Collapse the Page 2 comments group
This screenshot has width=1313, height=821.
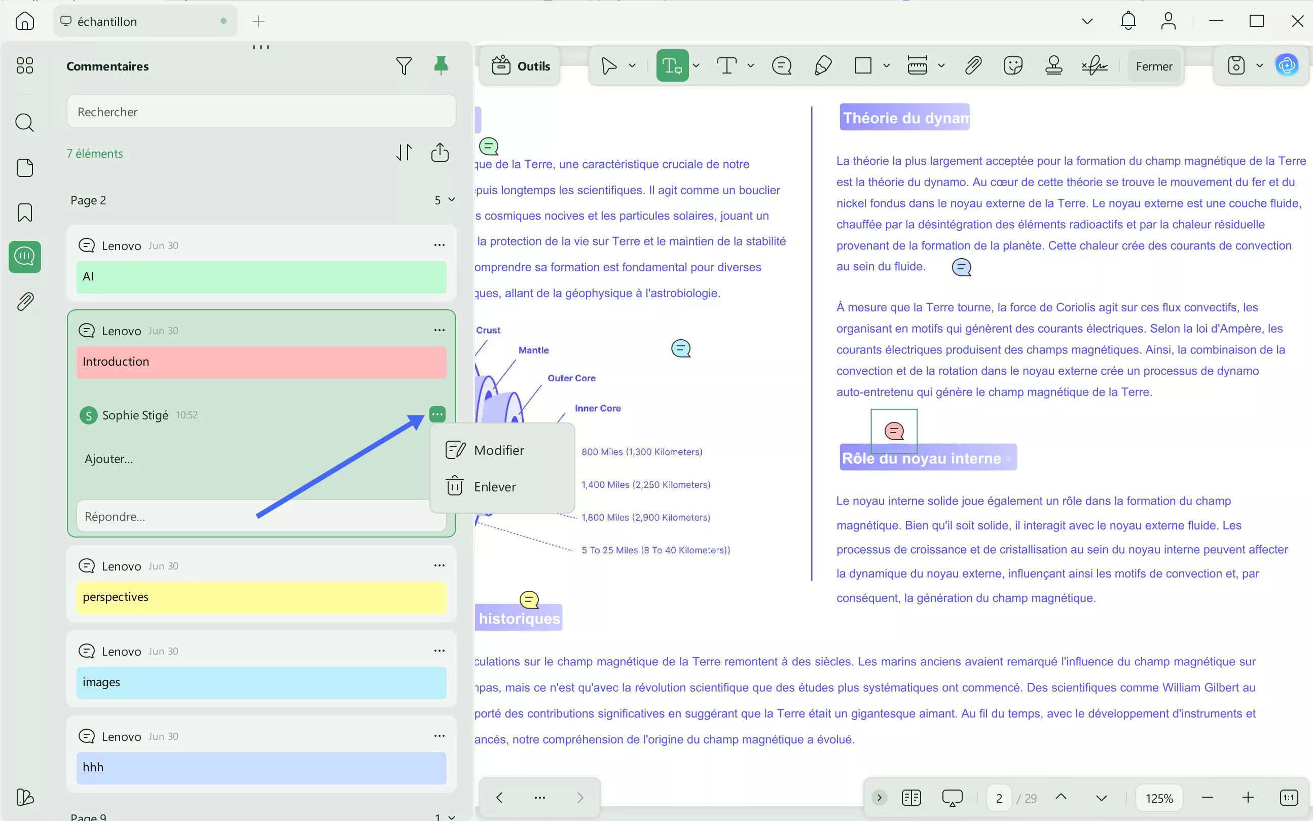[451, 200]
